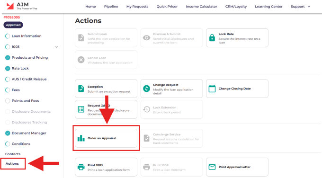Image resolution: width=322 pixels, height=178 pixels.
Task: Click the Print 1003 printer icon
Action: click(x=81, y=167)
